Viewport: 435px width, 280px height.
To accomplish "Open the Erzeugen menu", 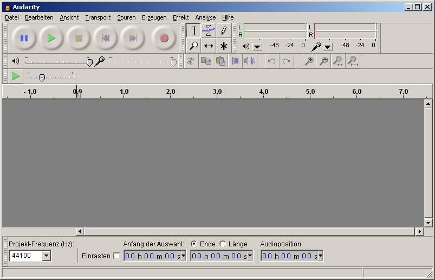I will tap(154, 17).
